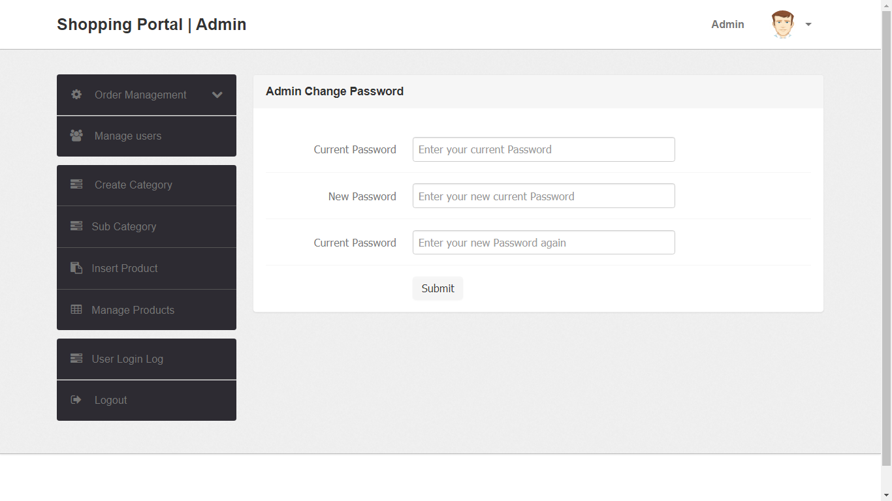The height and width of the screenshot is (501, 892).
Task: Select the paste icon next to Insert Product
Action: tap(76, 268)
